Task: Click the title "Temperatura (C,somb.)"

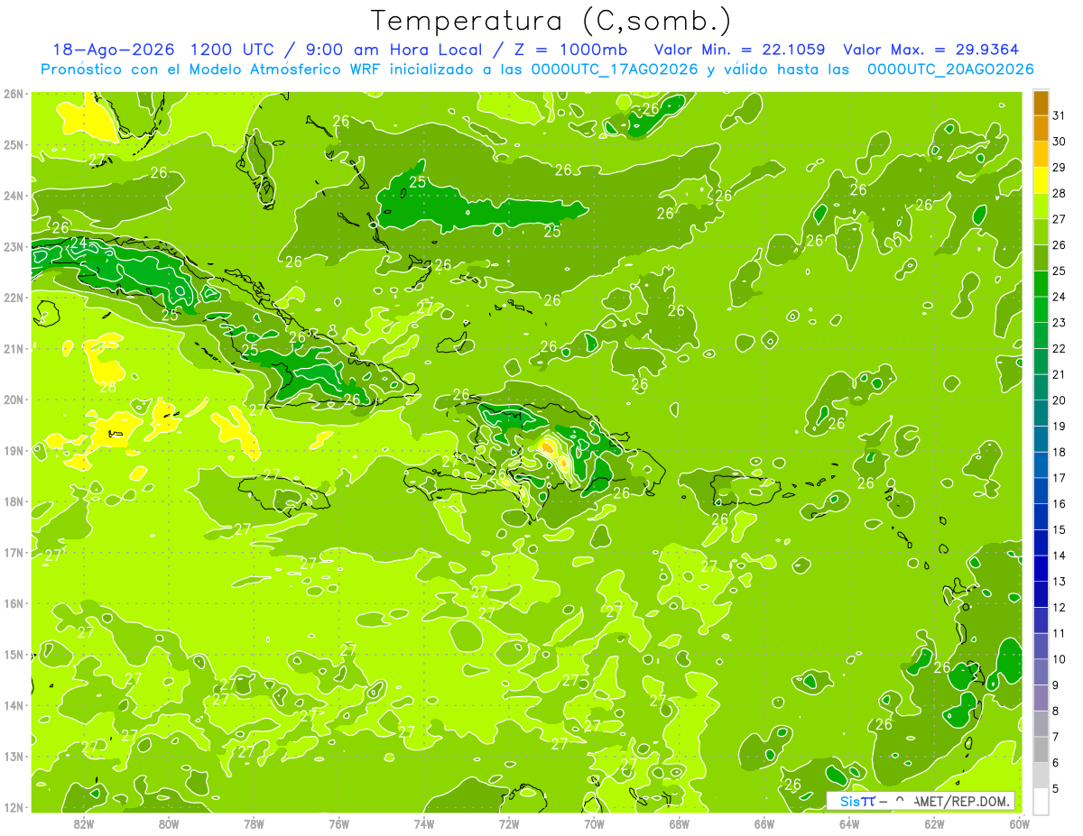Action: tap(551, 21)
